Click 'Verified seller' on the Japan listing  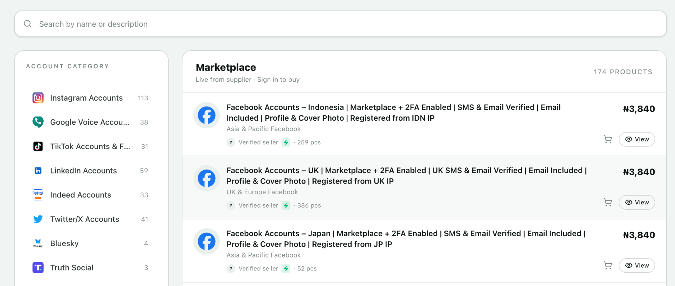coord(258,269)
